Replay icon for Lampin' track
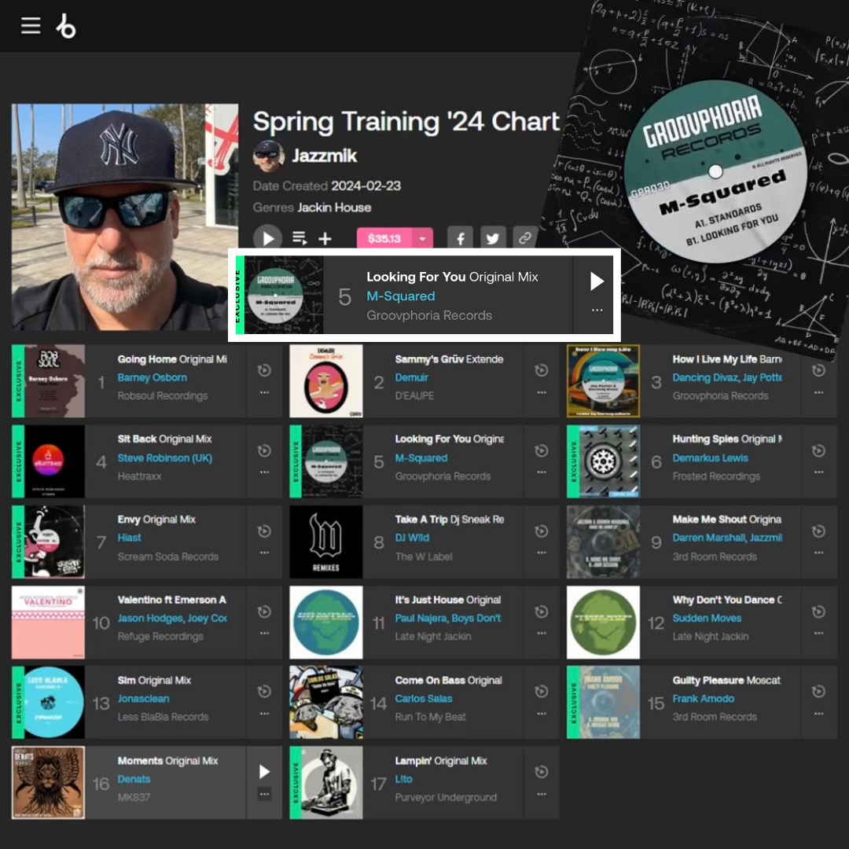This screenshot has height=849, width=849. coord(542,772)
